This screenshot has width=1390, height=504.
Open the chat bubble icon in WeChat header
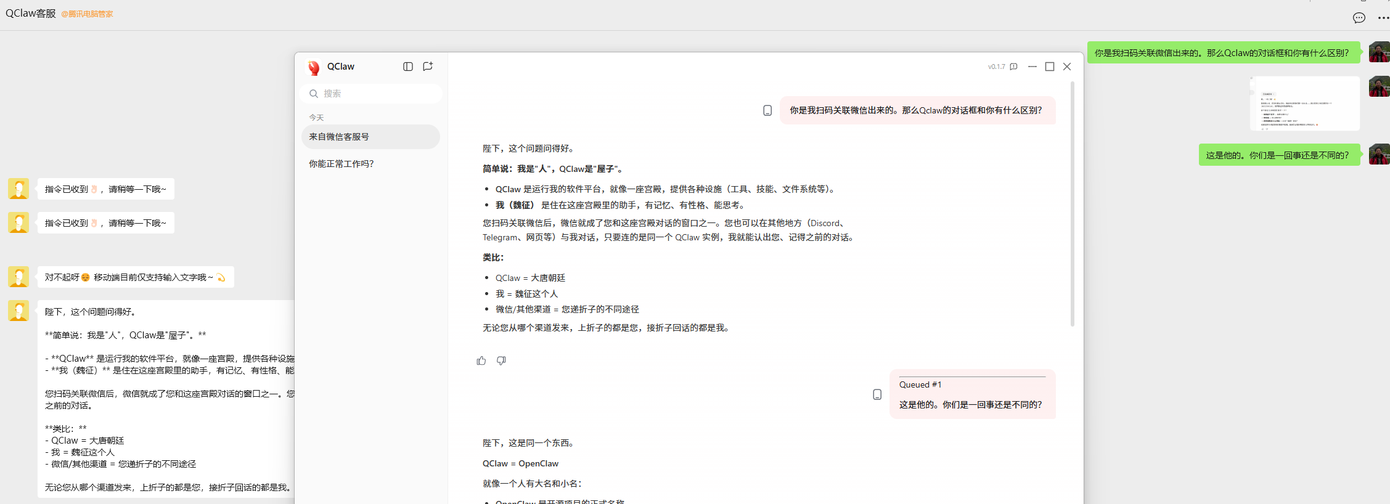click(1359, 18)
